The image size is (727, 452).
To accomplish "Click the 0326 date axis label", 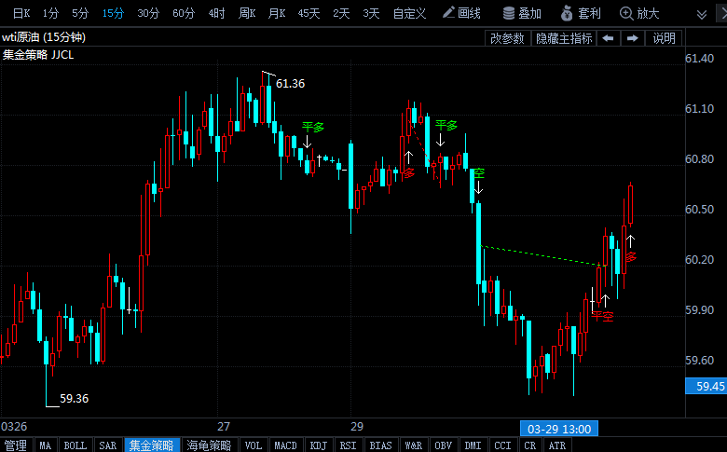I will [14, 427].
